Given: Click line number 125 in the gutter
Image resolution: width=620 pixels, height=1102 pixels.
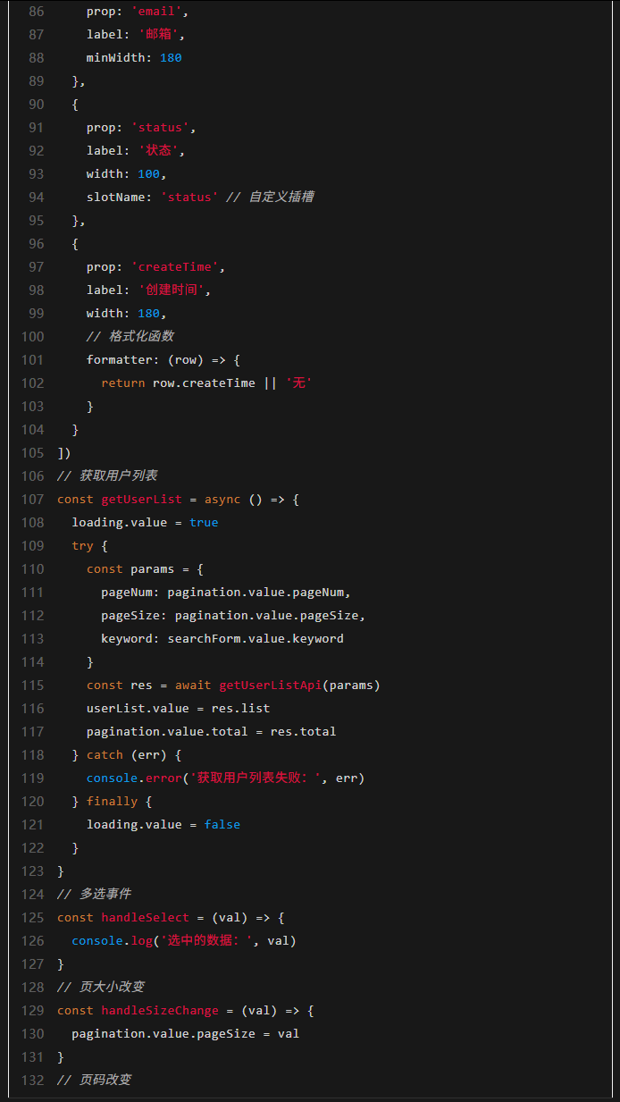Looking at the screenshot, I should [x=32, y=918].
